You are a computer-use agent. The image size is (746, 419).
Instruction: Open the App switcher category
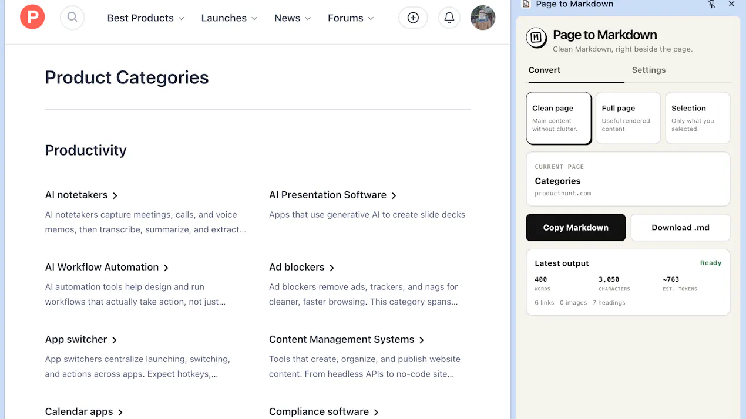point(81,339)
